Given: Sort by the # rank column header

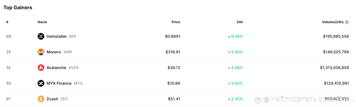Looking at the screenshot, I should coord(7,22).
